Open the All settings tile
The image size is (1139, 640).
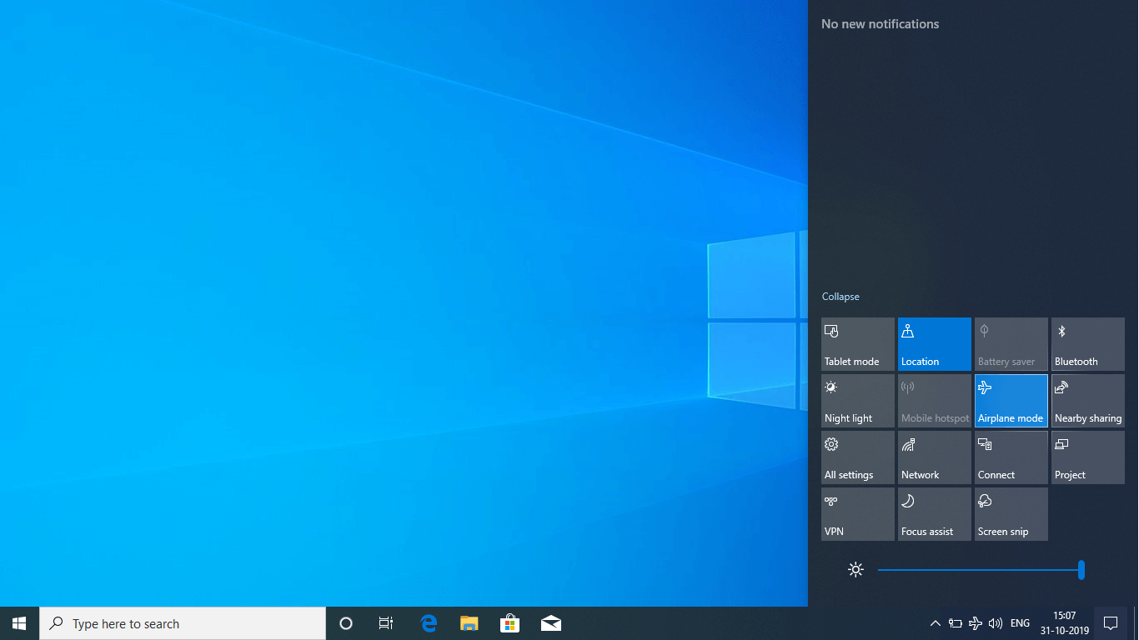[858, 457]
